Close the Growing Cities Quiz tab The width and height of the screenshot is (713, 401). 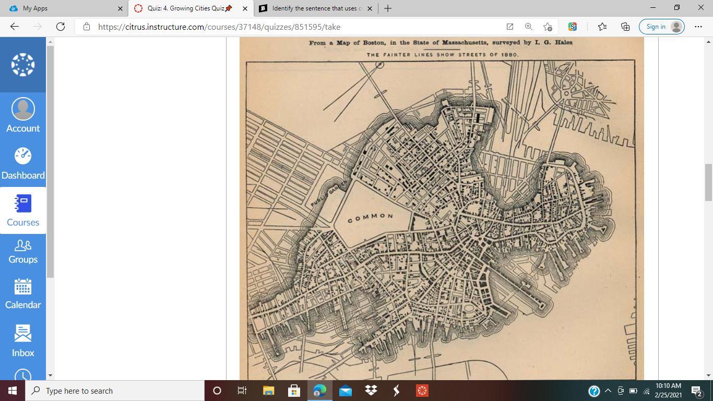point(245,8)
